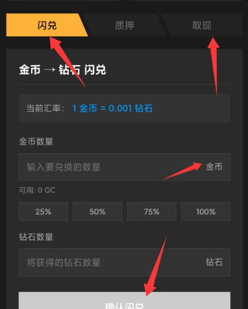Click the 钻石 unit label in output field
Viewport: 248px width, 309px height.
coord(214,262)
